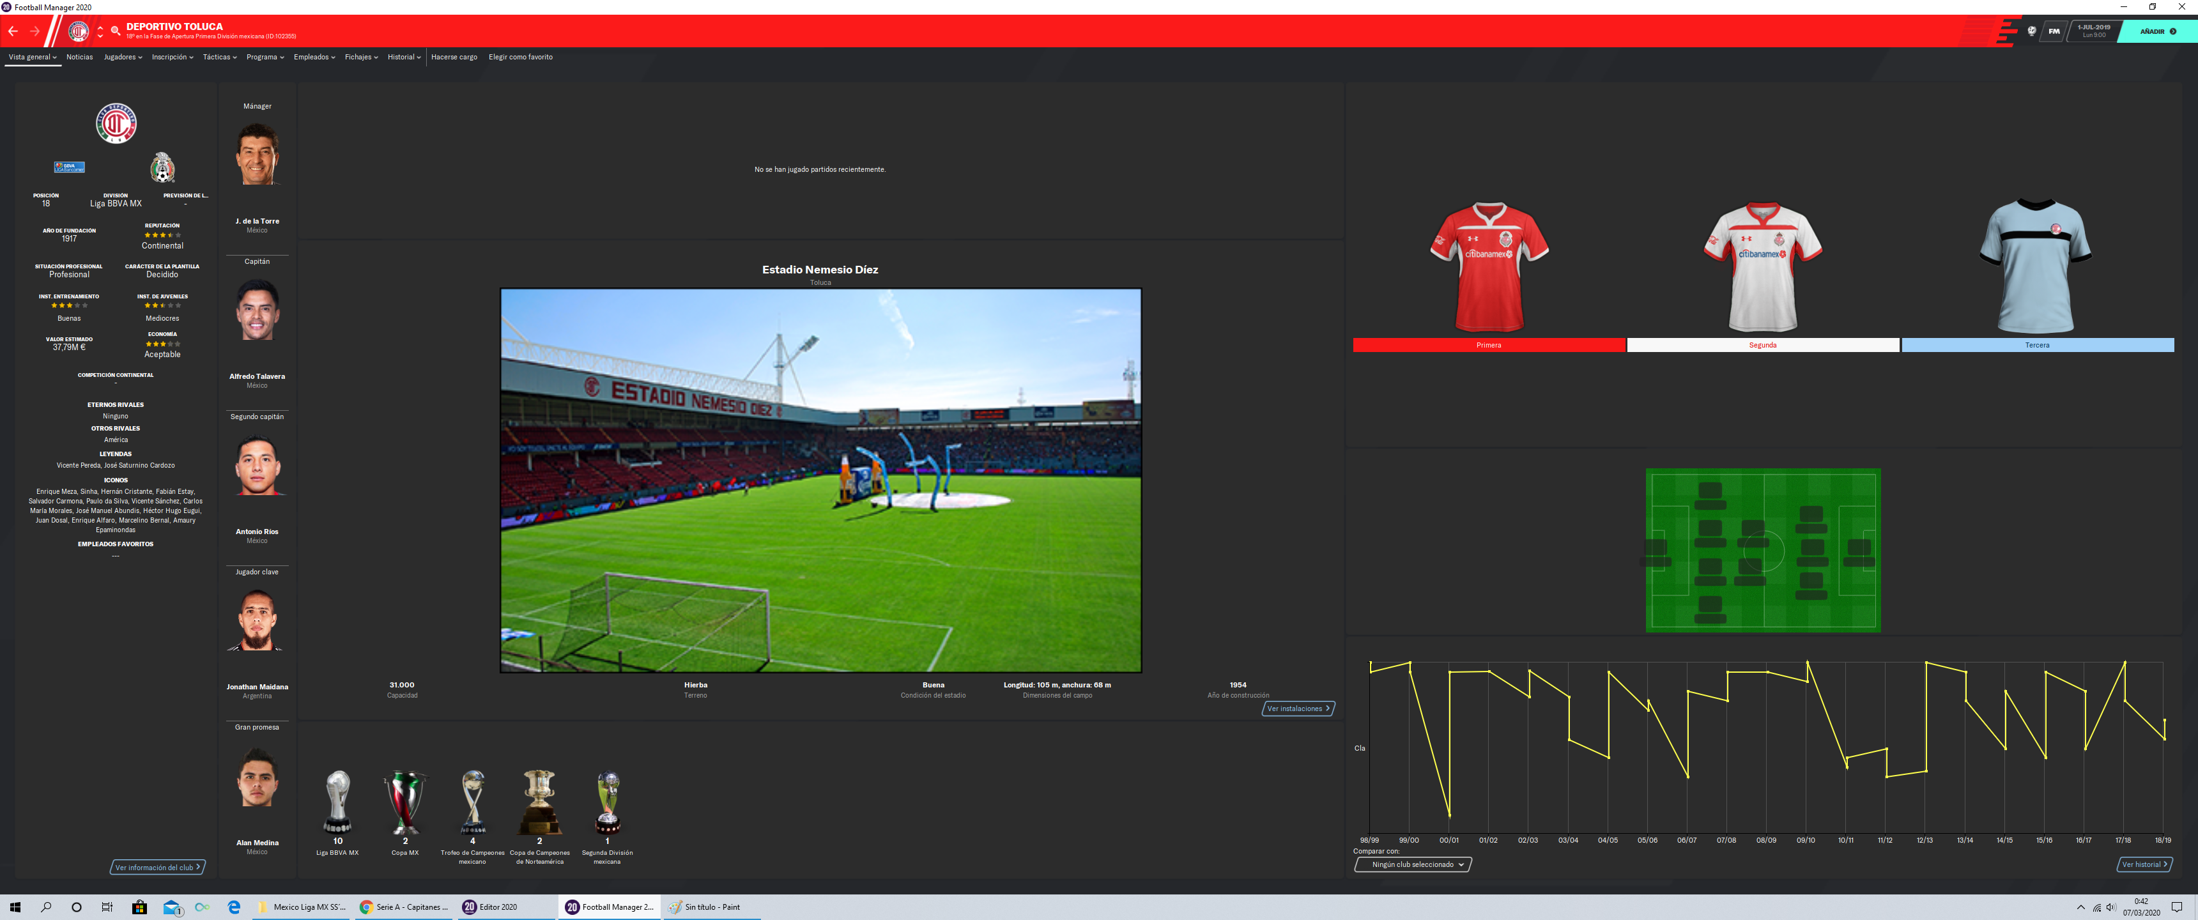Select Elegir como favorito
Screen dimensions: 2198x920
[x=521, y=57]
